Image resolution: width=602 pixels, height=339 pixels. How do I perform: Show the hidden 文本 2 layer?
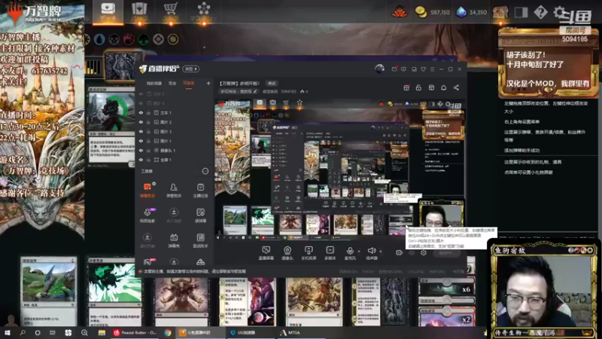point(141,93)
